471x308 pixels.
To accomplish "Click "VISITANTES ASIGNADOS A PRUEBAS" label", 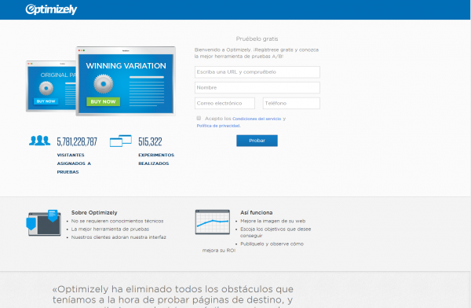I will point(74,163).
